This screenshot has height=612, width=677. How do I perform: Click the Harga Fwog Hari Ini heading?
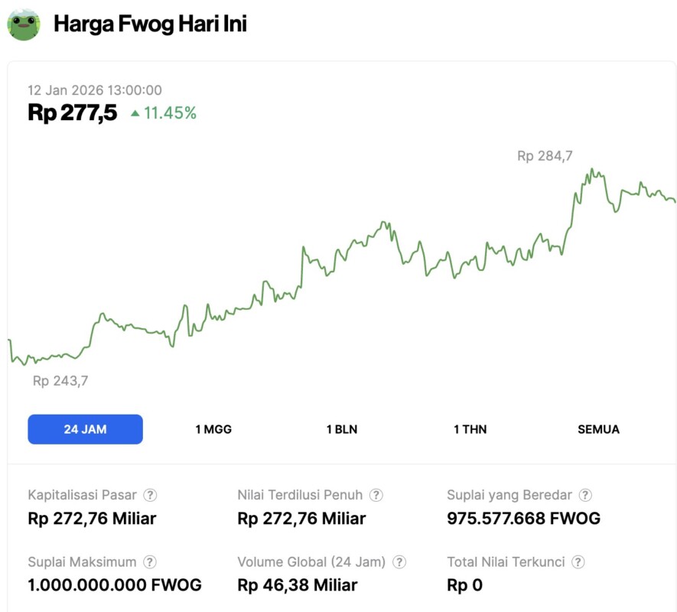coord(150,24)
